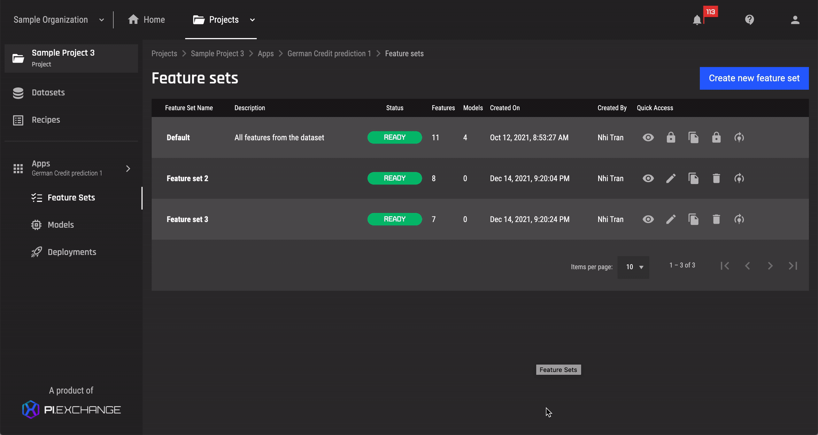Click All features from the dataset description

(x=279, y=138)
